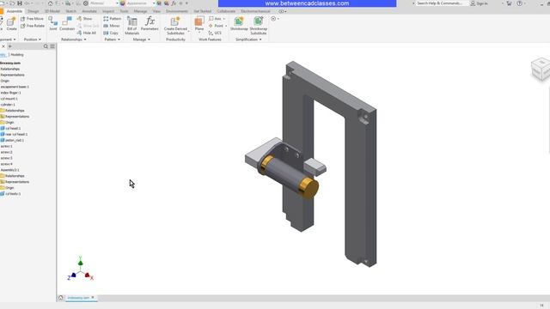Viewport: 550px width, 309px height.
Task: Click Sign in link
Action: coord(481,3)
